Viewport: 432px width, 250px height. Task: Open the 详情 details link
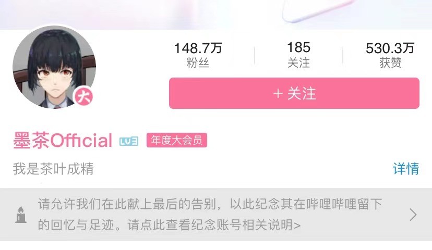406,169
